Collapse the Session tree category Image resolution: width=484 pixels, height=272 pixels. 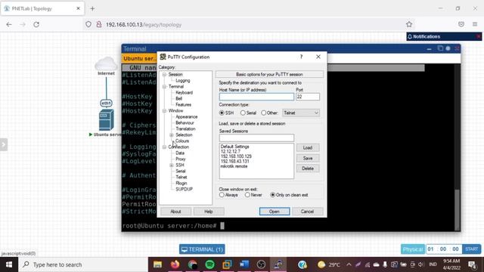pyautogui.click(x=165, y=74)
